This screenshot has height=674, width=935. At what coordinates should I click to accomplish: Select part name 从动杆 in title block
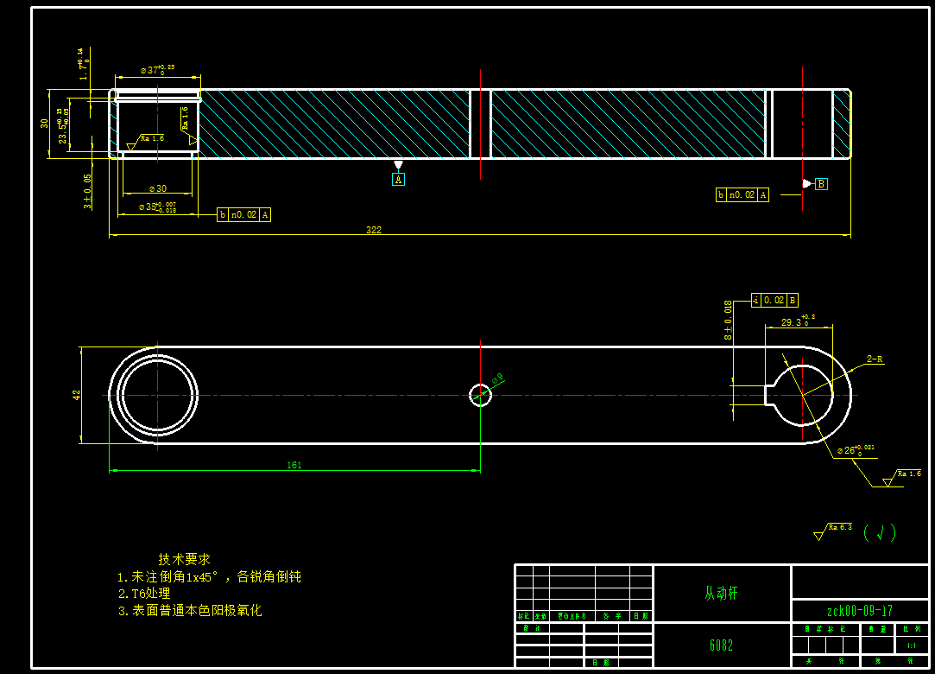[x=722, y=594]
